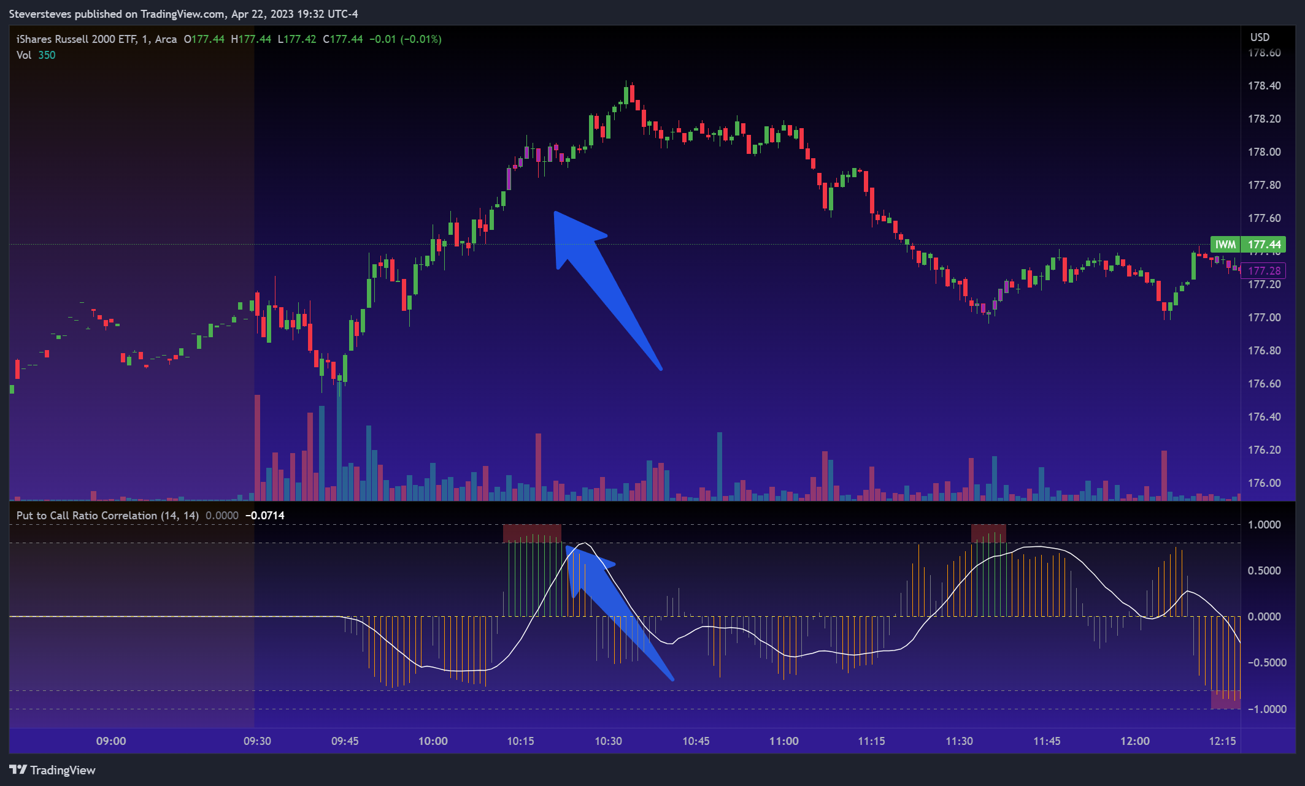Image resolution: width=1305 pixels, height=786 pixels.
Task: Click the 10:00 time axis label
Action: 433,741
